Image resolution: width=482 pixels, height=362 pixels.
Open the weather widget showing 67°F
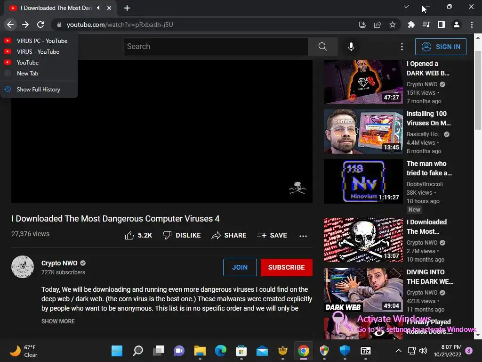tap(24, 351)
